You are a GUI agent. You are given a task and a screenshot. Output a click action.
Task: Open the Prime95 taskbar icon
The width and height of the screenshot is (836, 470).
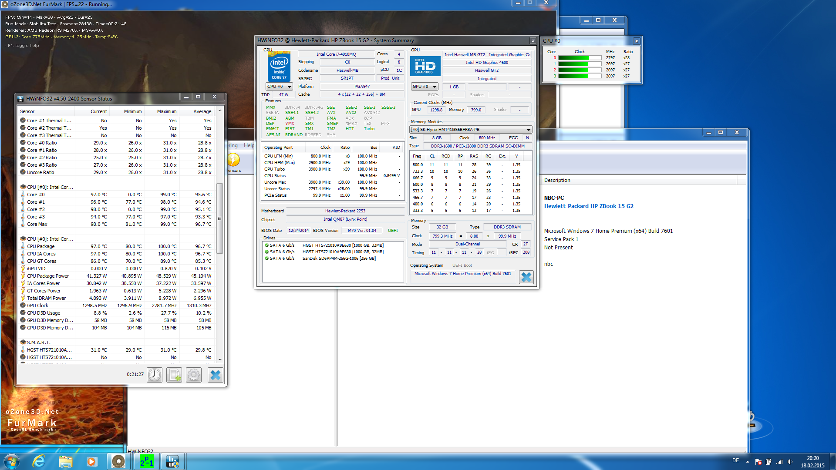(146, 461)
